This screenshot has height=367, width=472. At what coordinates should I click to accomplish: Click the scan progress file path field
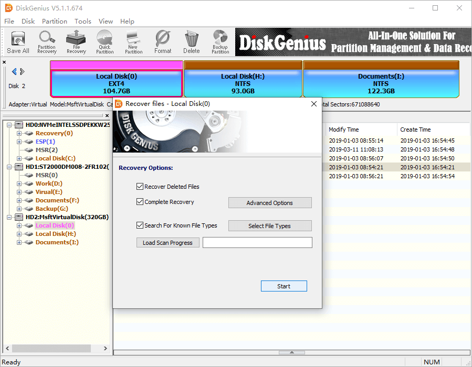(x=257, y=243)
